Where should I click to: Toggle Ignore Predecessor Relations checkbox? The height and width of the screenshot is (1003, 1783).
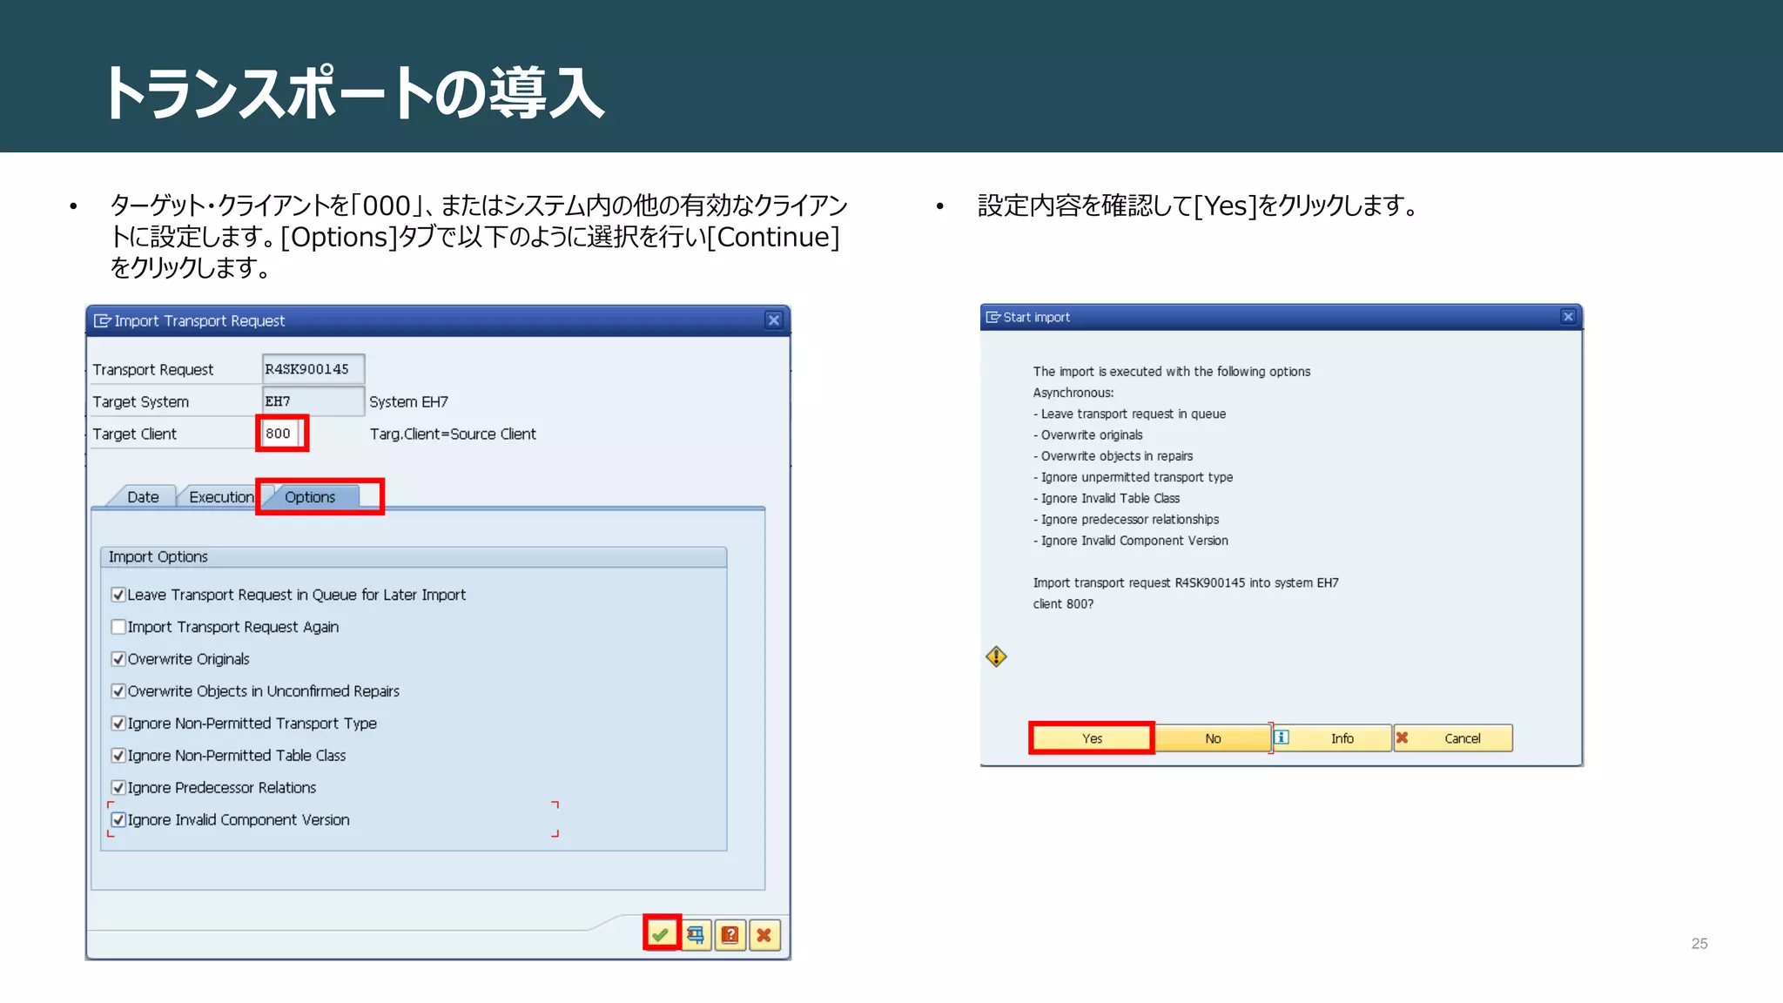[x=118, y=788]
